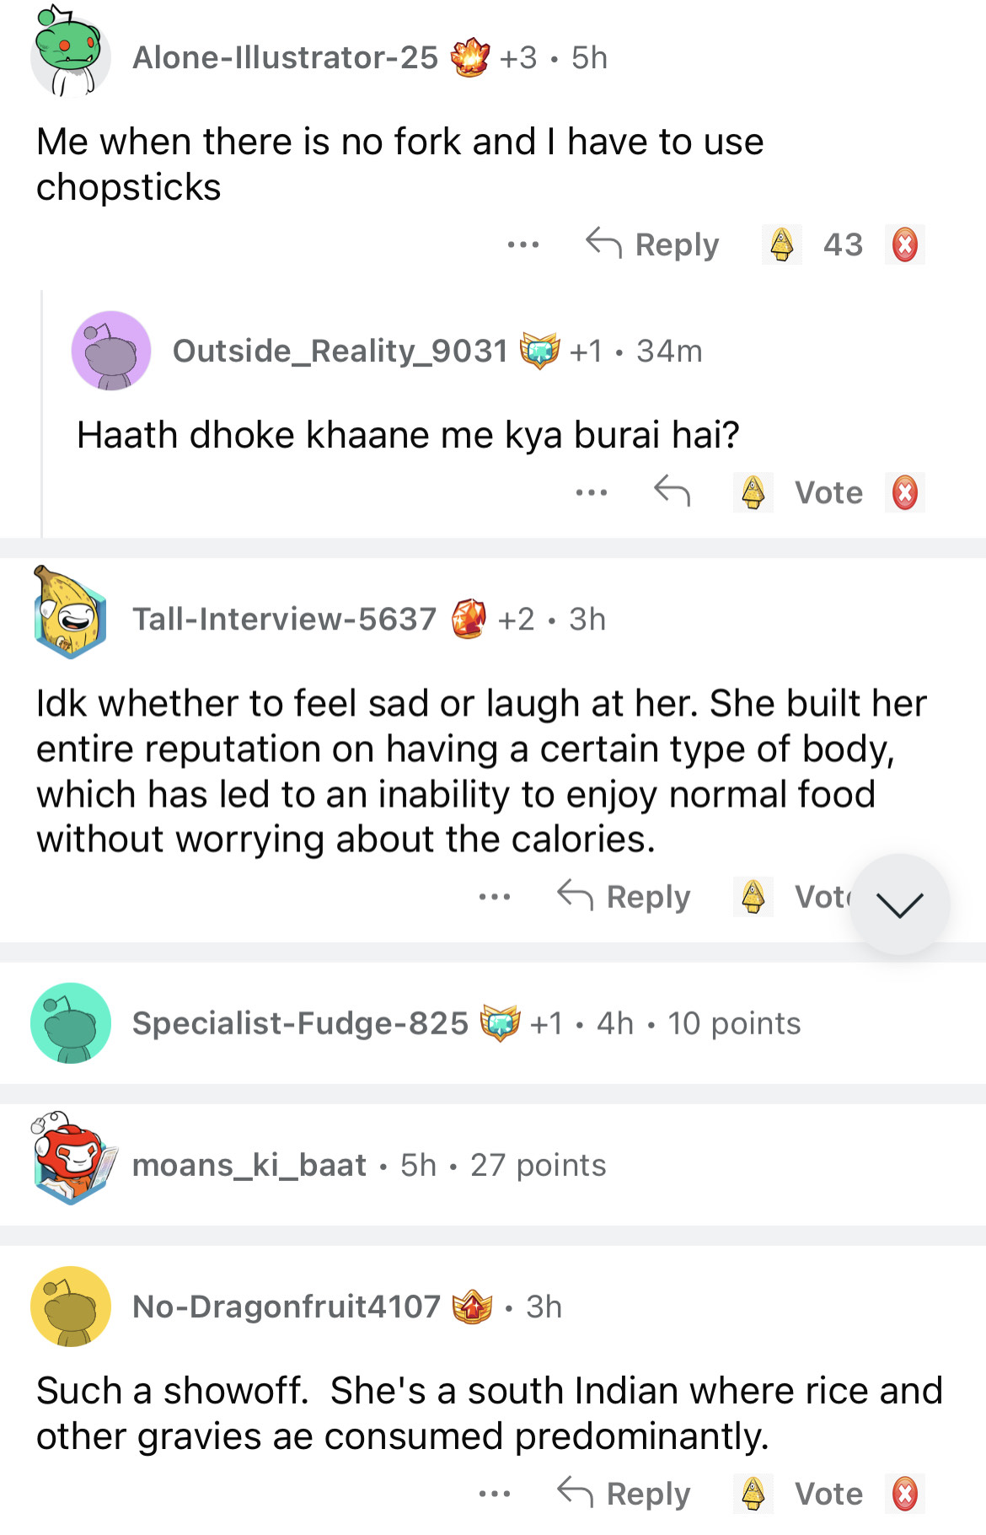The width and height of the screenshot is (986, 1535).
Task: View Alone-Illustrator-25's avatar
Action: pos(71,55)
